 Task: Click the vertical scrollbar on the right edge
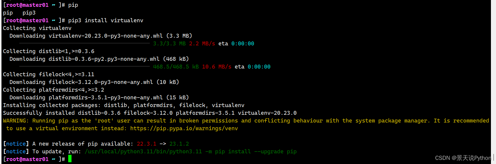pos(493,82)
